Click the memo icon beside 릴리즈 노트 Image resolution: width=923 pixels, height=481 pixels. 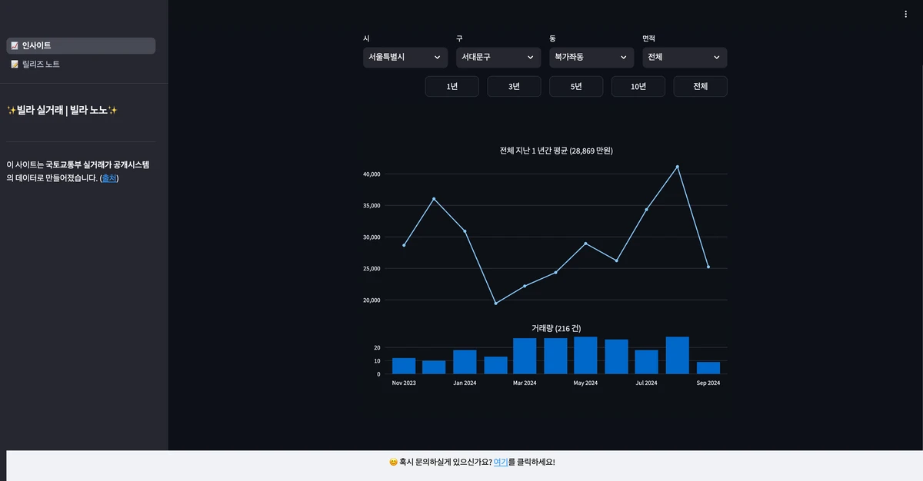pos(15,65)
